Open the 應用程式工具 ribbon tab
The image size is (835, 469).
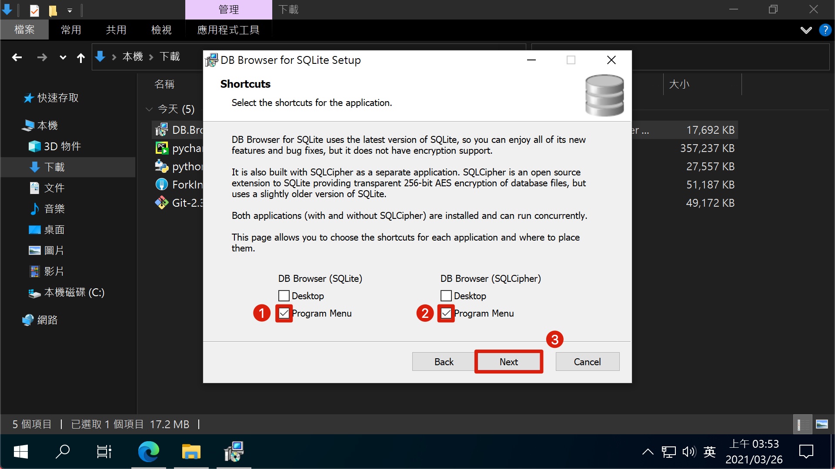228,30
